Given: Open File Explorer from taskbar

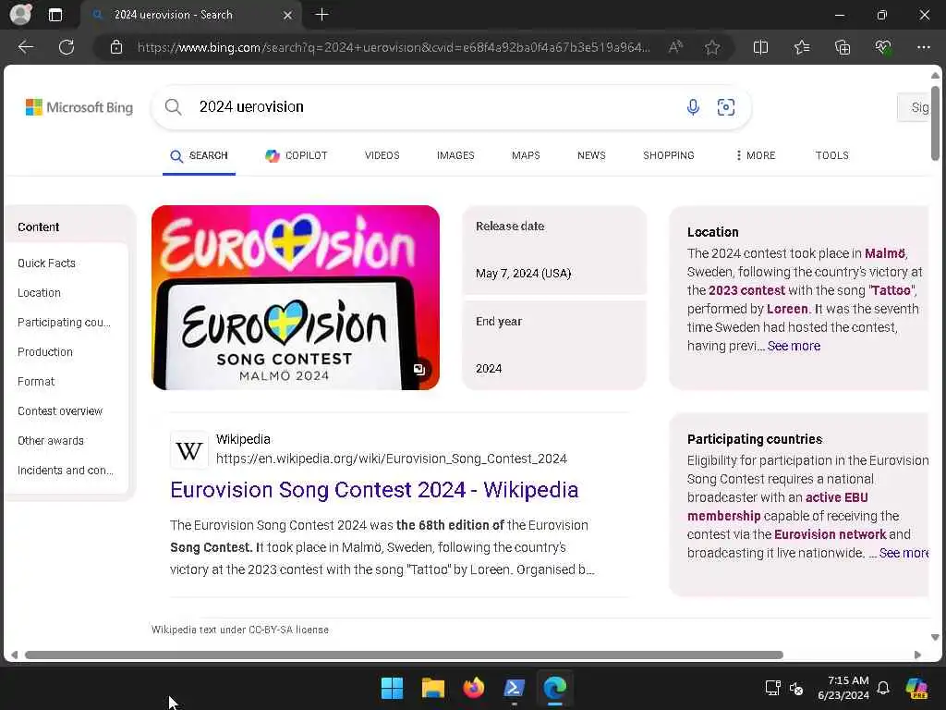Looking at the screenshot, I should coord(432,688).
